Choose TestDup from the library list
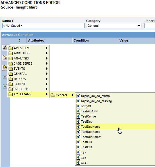Screen dimensions: 155x167 pos(115,121)
